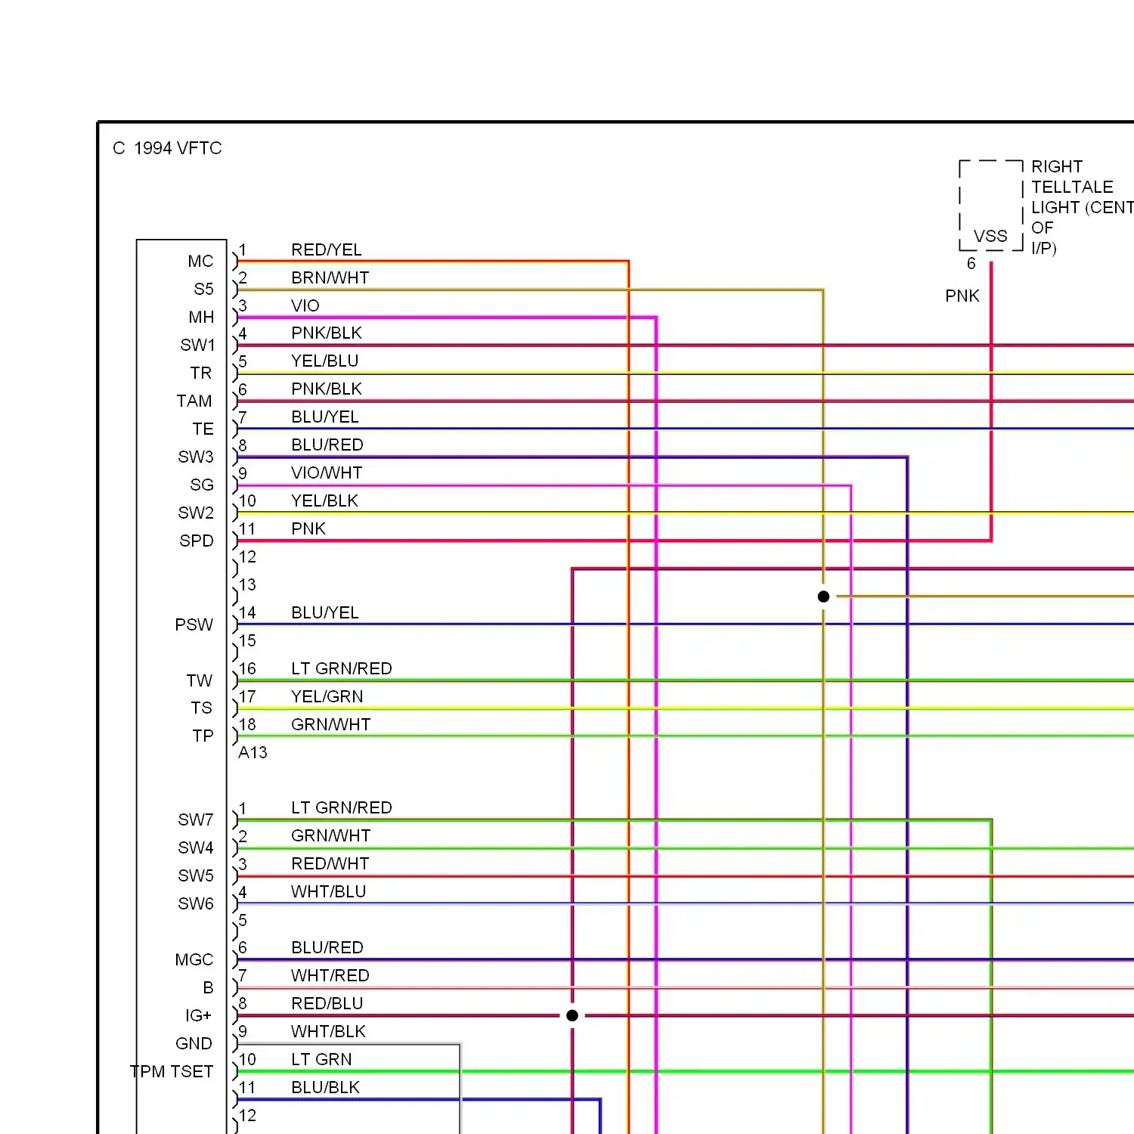The width and height of the screenshot is (1134, 1134).
Task: Select the PSW terminal label
Action: pyautogui.click(x=194, y=624)
